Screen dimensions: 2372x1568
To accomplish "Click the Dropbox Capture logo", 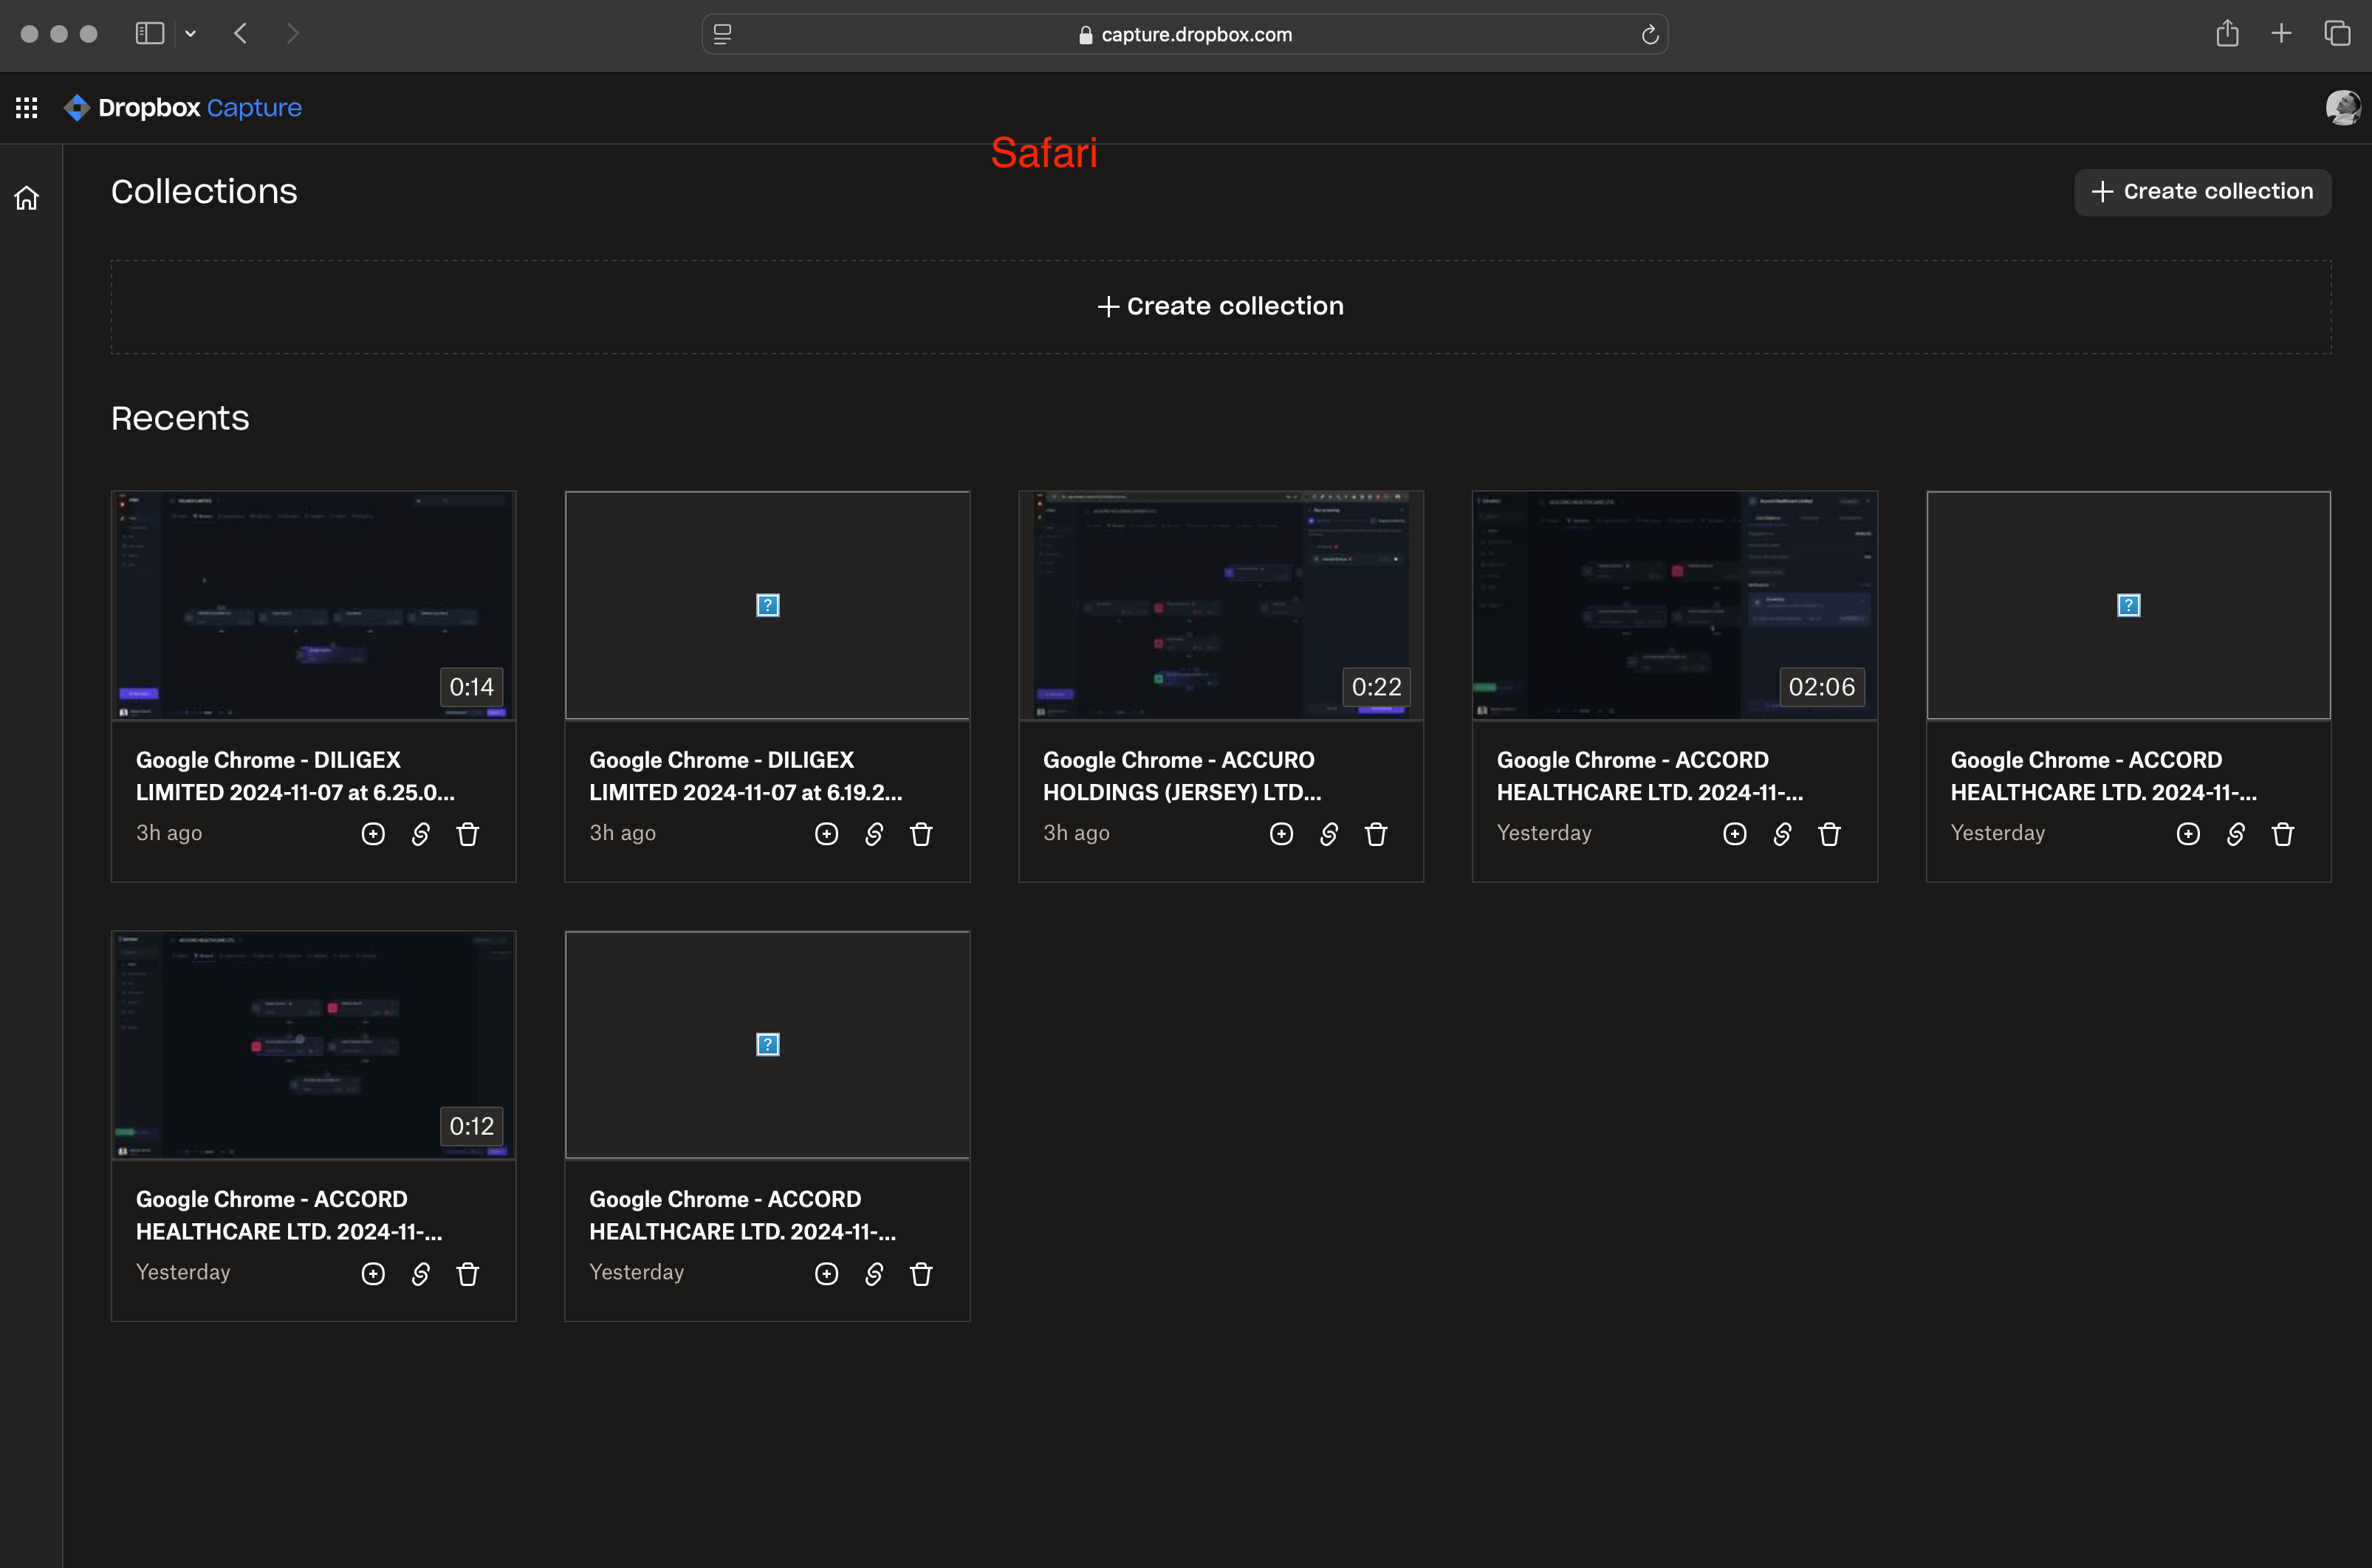I will coord(183,107).
